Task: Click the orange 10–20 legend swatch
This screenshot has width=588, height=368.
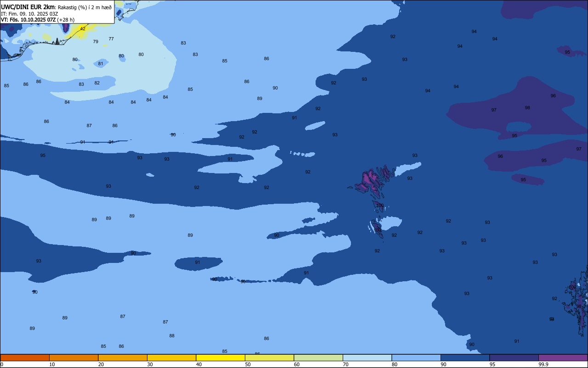Action: point(73,358)
